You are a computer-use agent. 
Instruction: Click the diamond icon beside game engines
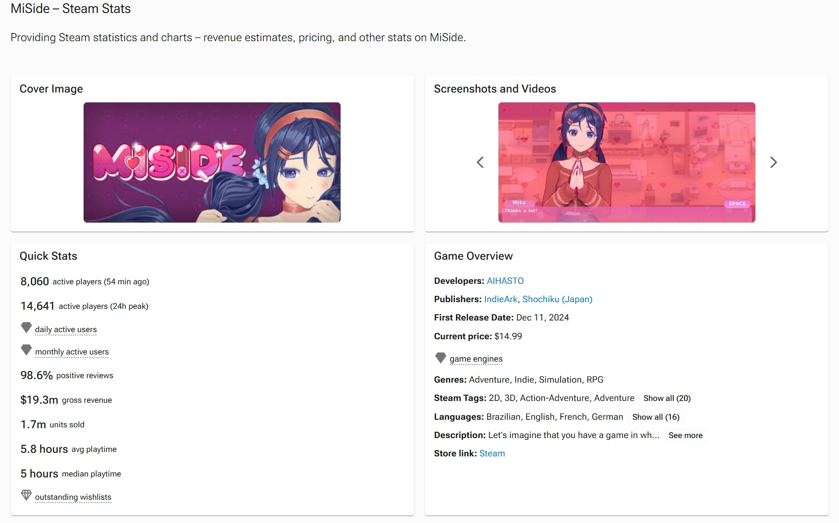[441, 358]
